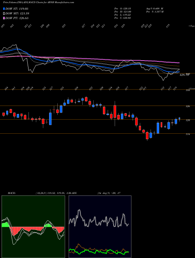Click the 'Pre O: 120.13' open value

(122, 9)
